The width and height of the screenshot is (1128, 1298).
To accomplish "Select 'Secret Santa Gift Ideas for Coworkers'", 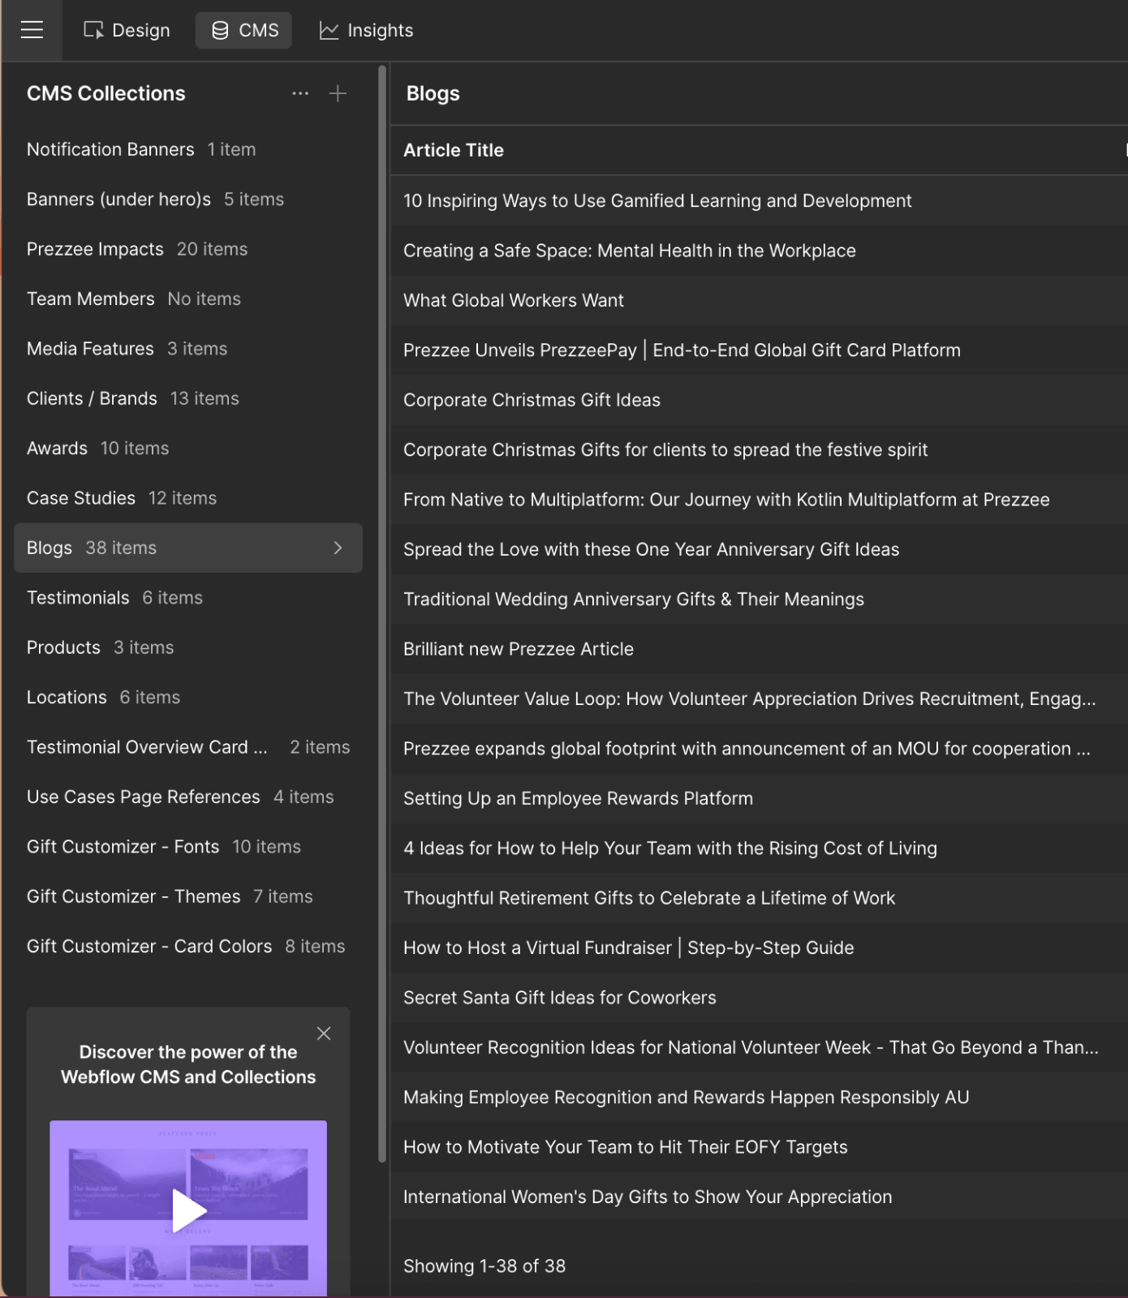I will coord(760,998).
